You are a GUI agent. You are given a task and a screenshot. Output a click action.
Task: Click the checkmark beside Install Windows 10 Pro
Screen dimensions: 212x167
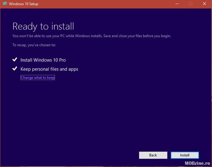click(15, 60)
